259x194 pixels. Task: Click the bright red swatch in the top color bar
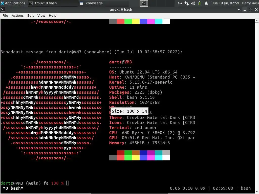coord(121,21)
